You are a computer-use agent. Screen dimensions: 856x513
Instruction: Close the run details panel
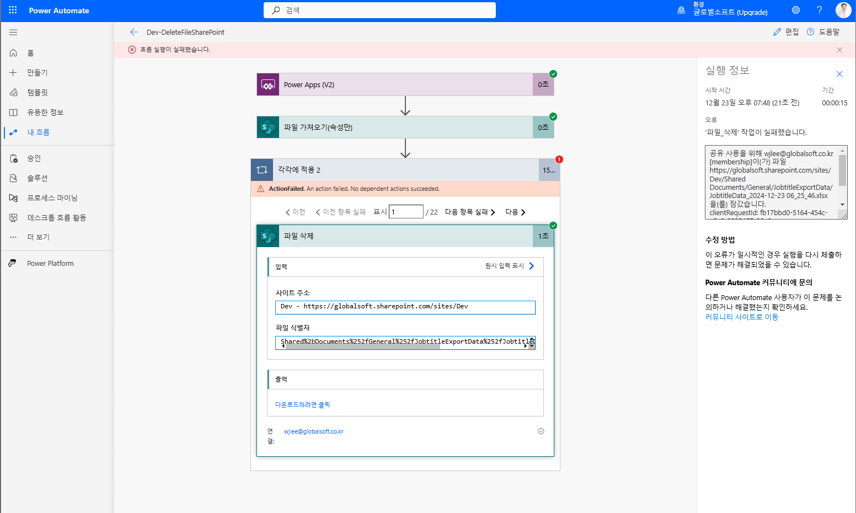pyautogui.click(x=839, y=74)
